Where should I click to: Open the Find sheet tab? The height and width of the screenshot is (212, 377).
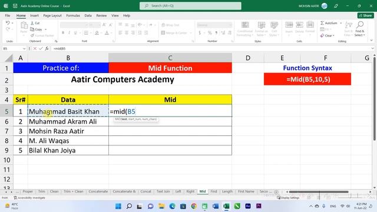[214, 191]
